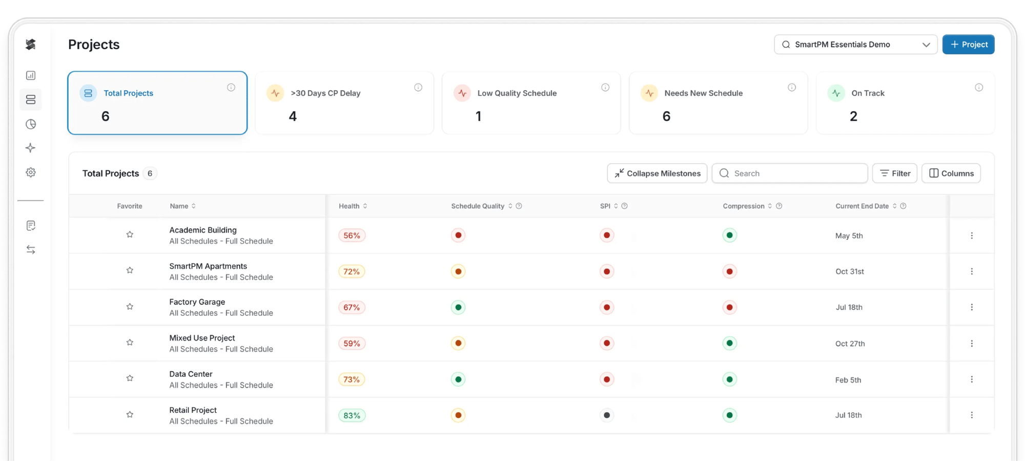This screenshot has height=461, width=1025.
Task: Click the + Project button
Action: pos(968,45)
